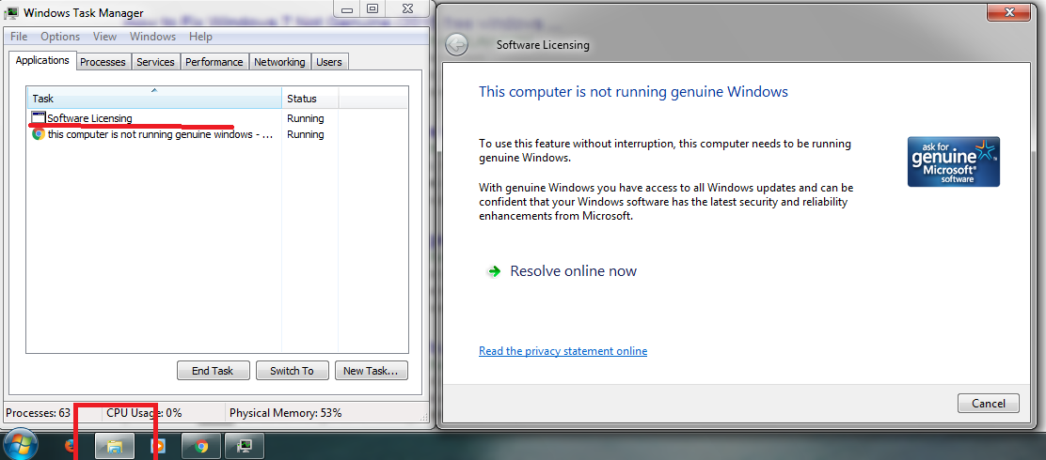Switch to the Services tab
Screen dimensions: 1046x460
pos(155,62)
